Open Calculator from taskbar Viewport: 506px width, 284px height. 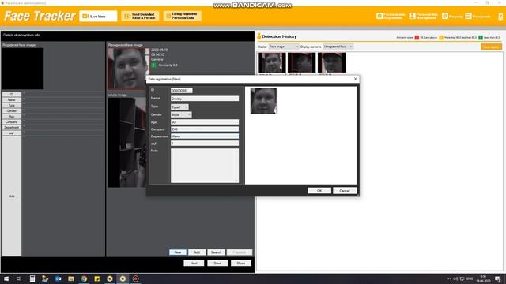click(32, 278)
